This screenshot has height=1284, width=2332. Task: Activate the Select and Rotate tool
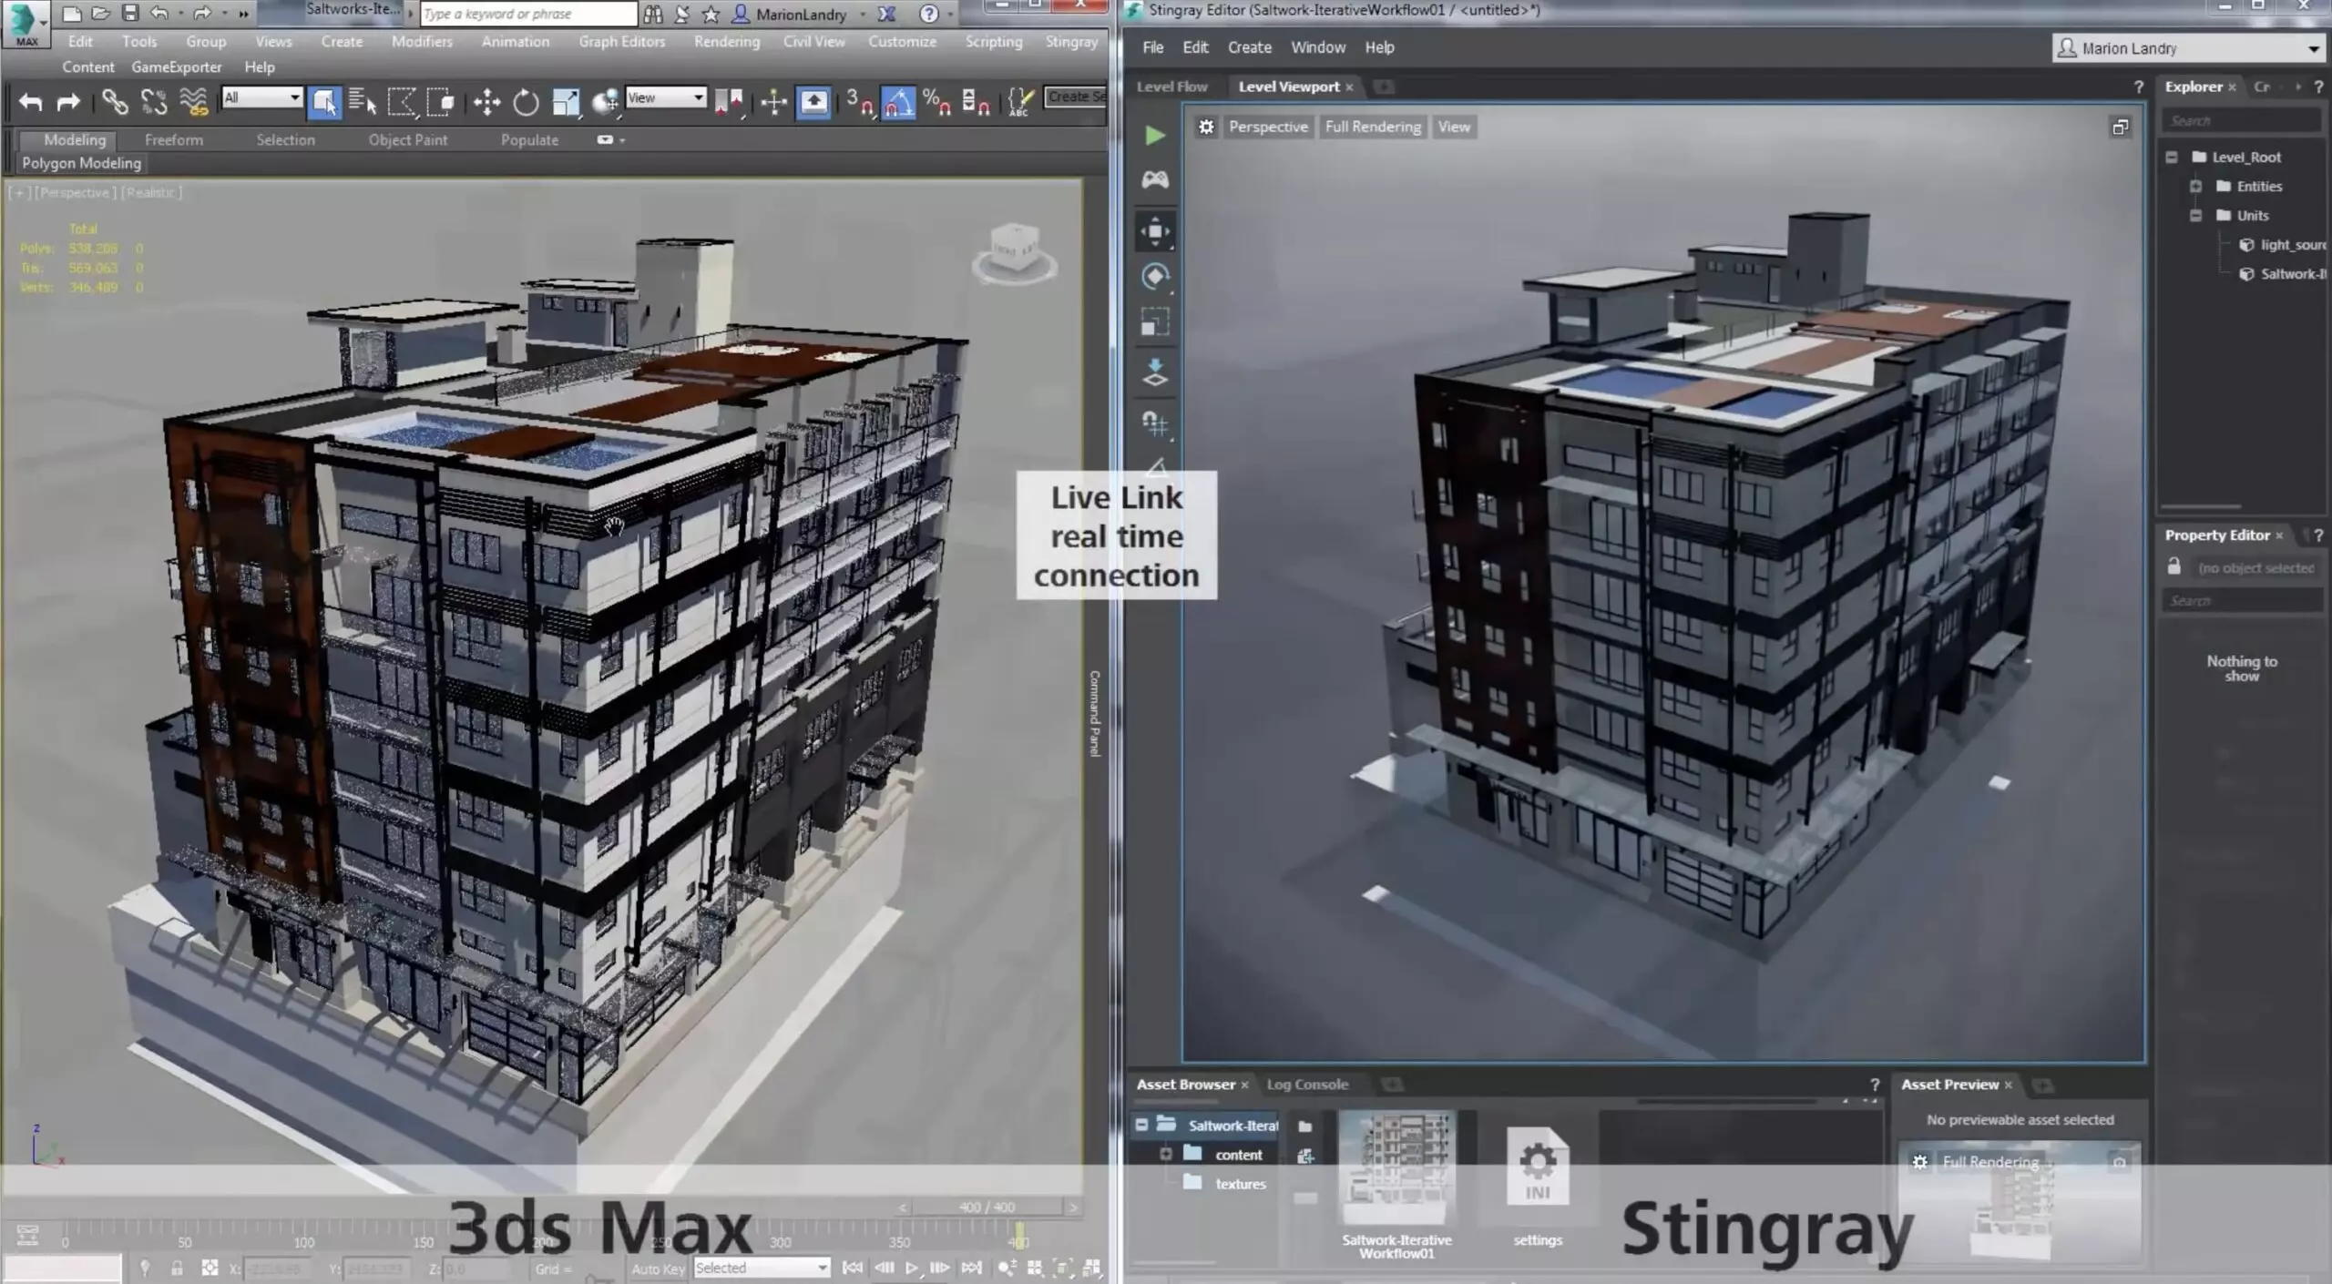pos(527,101)
